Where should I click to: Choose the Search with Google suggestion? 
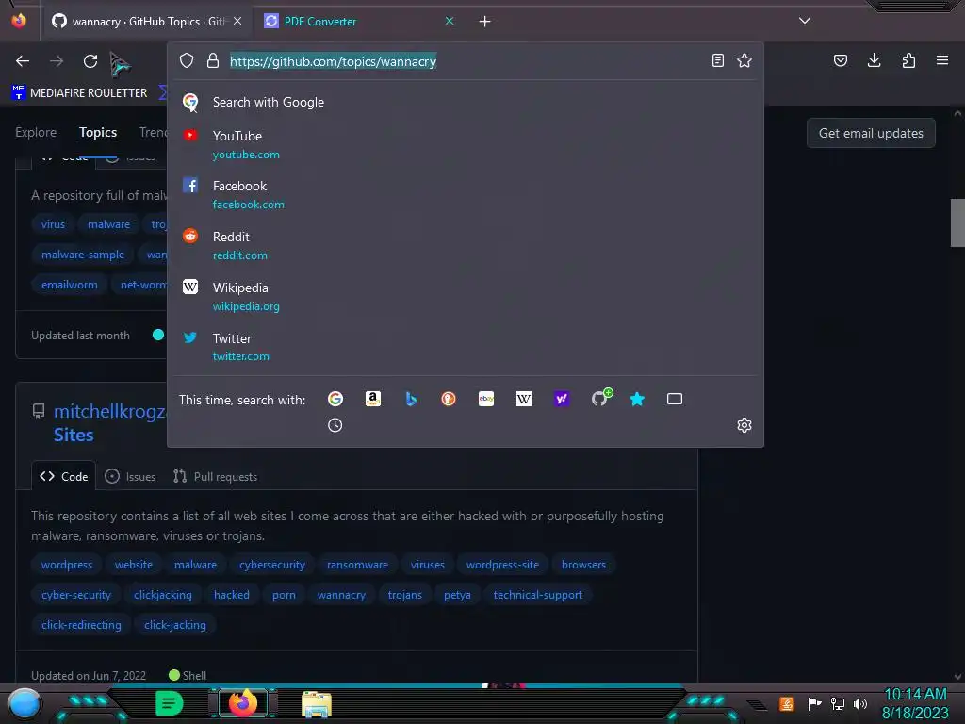[x=466, y=102]
